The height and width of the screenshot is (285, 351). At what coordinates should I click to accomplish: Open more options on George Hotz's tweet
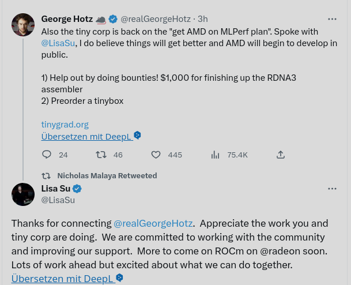pyautogui.click(x=332, y=19)
